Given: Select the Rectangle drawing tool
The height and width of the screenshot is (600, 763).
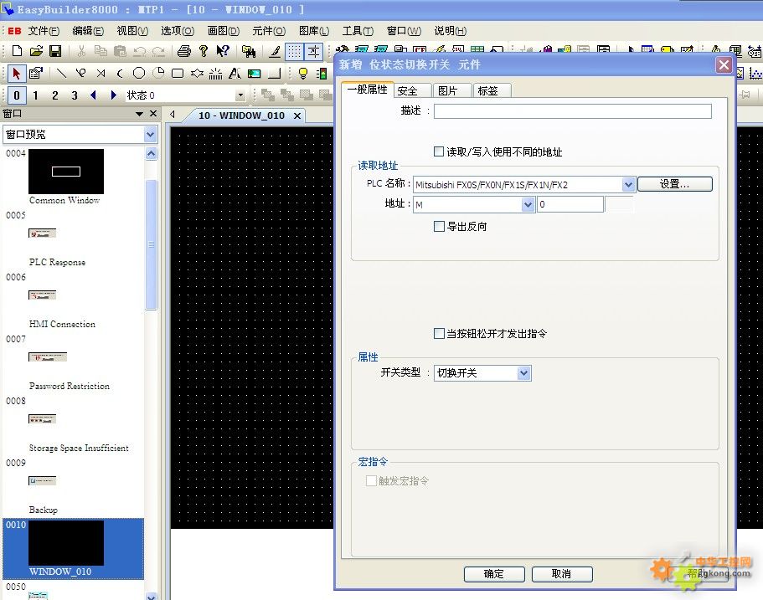Looking at the screenshot, I should tap(178, 74).
